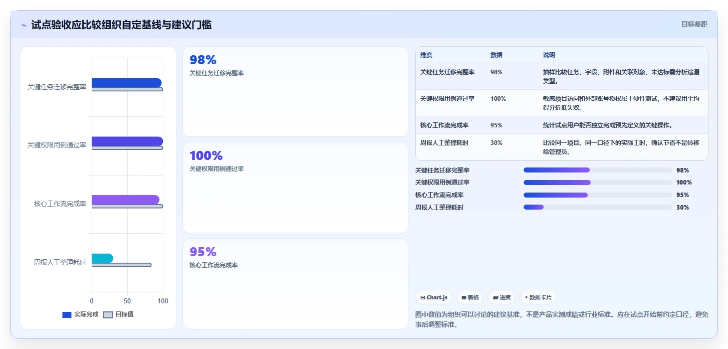Click the big 100% value in the data card

[206, 156]
